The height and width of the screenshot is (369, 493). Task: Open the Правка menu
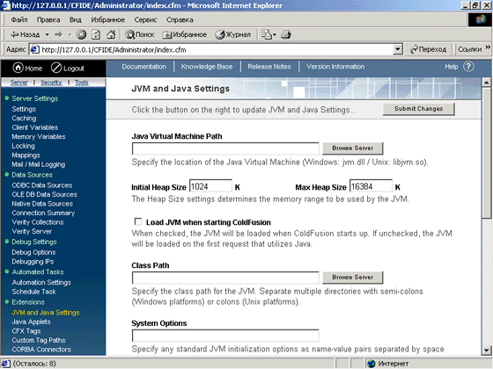coord(48,19)
